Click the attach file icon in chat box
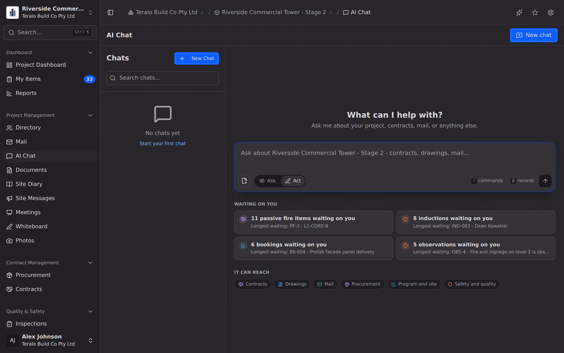Screen dimensions: 564x353 coord(244,181)
